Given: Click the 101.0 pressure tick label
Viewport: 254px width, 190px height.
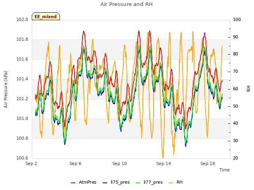Looking at the screenshot, I should click(22, 119).
